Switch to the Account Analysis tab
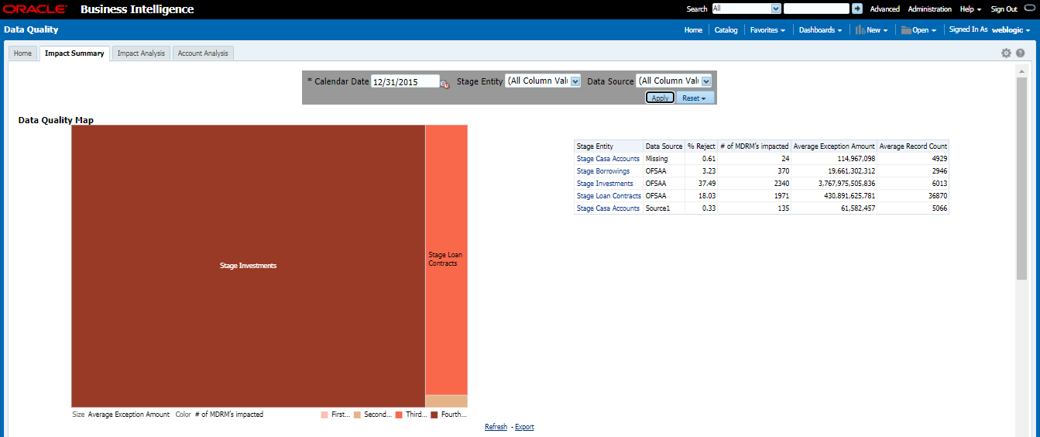Screen dimensions: 1040x437 (203, 53)
